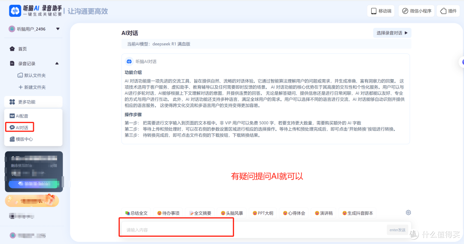
Task: Choose the 头脑风暴 quick prompt
Action: (x=232, y=213)
